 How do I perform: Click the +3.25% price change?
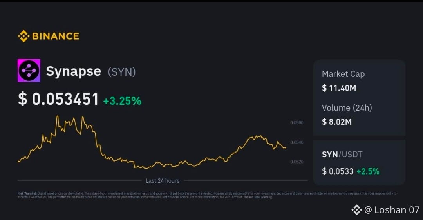(122, 101)
